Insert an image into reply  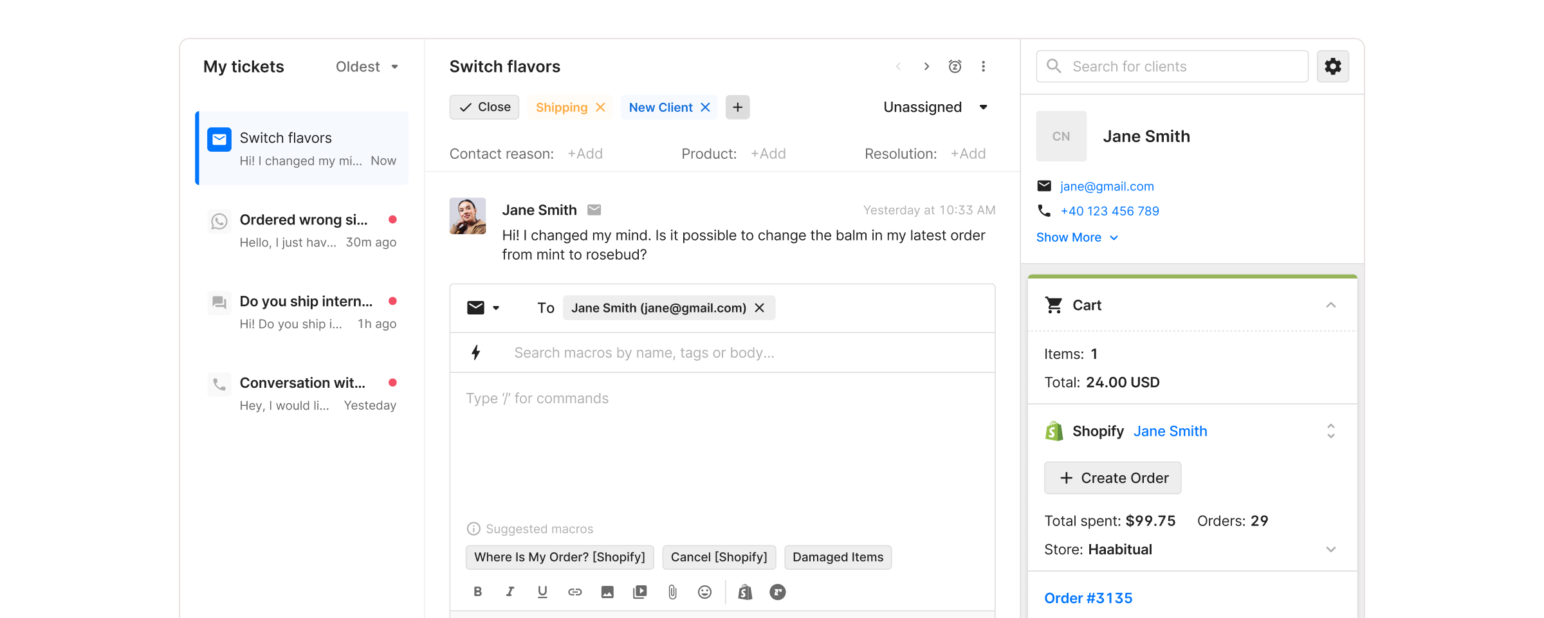click(607, 592)
